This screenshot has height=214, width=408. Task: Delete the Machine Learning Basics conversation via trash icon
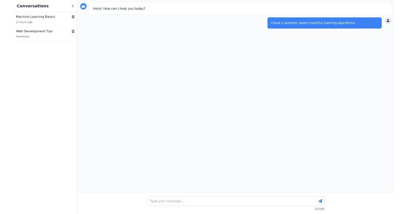tap(73, 17)
